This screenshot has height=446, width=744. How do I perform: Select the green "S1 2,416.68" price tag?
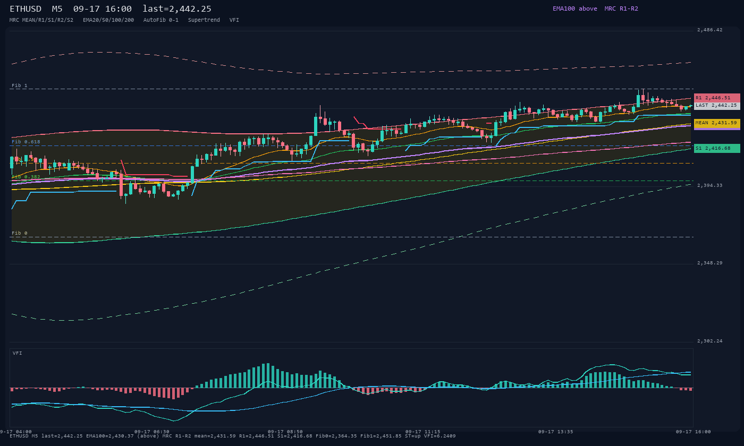pos(717,148)
